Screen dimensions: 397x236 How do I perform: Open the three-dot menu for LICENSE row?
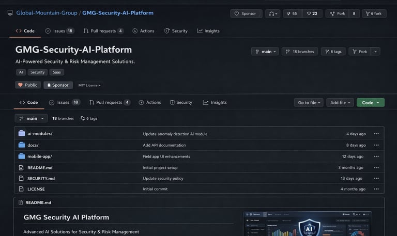click(376, 189)
